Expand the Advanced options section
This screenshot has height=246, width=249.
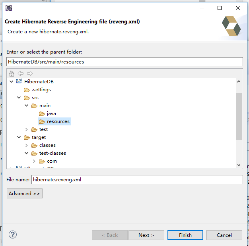click(25, 193)
